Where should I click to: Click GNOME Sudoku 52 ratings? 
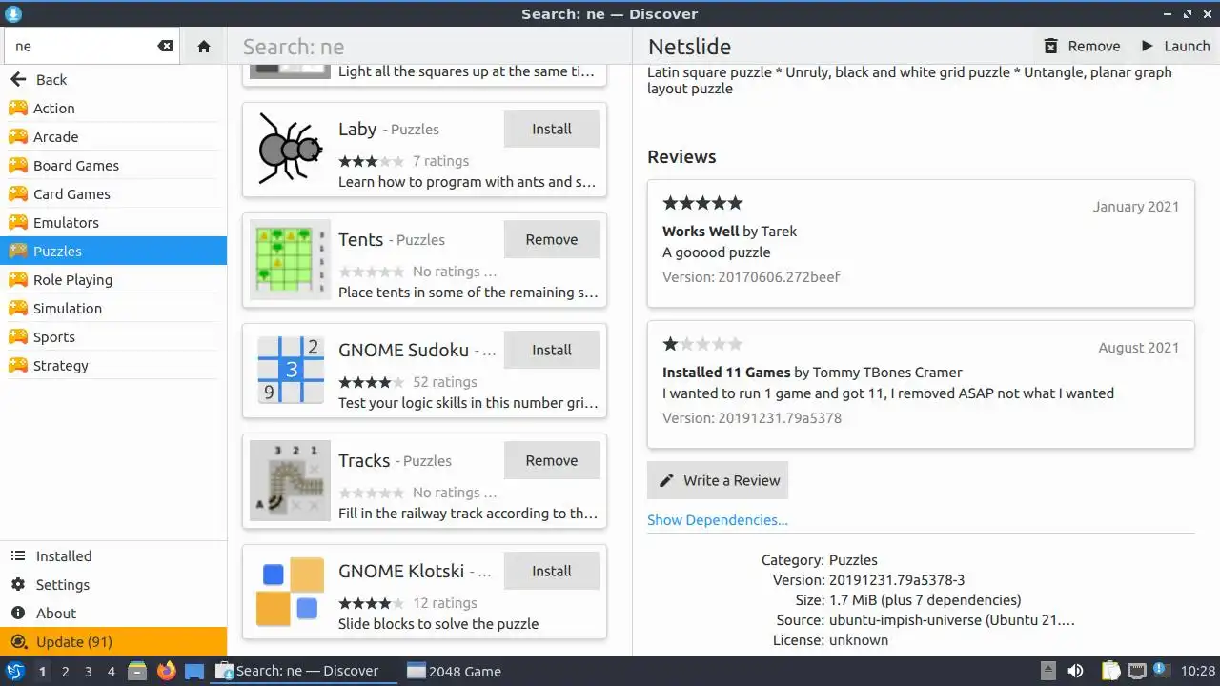pos(445,382)
